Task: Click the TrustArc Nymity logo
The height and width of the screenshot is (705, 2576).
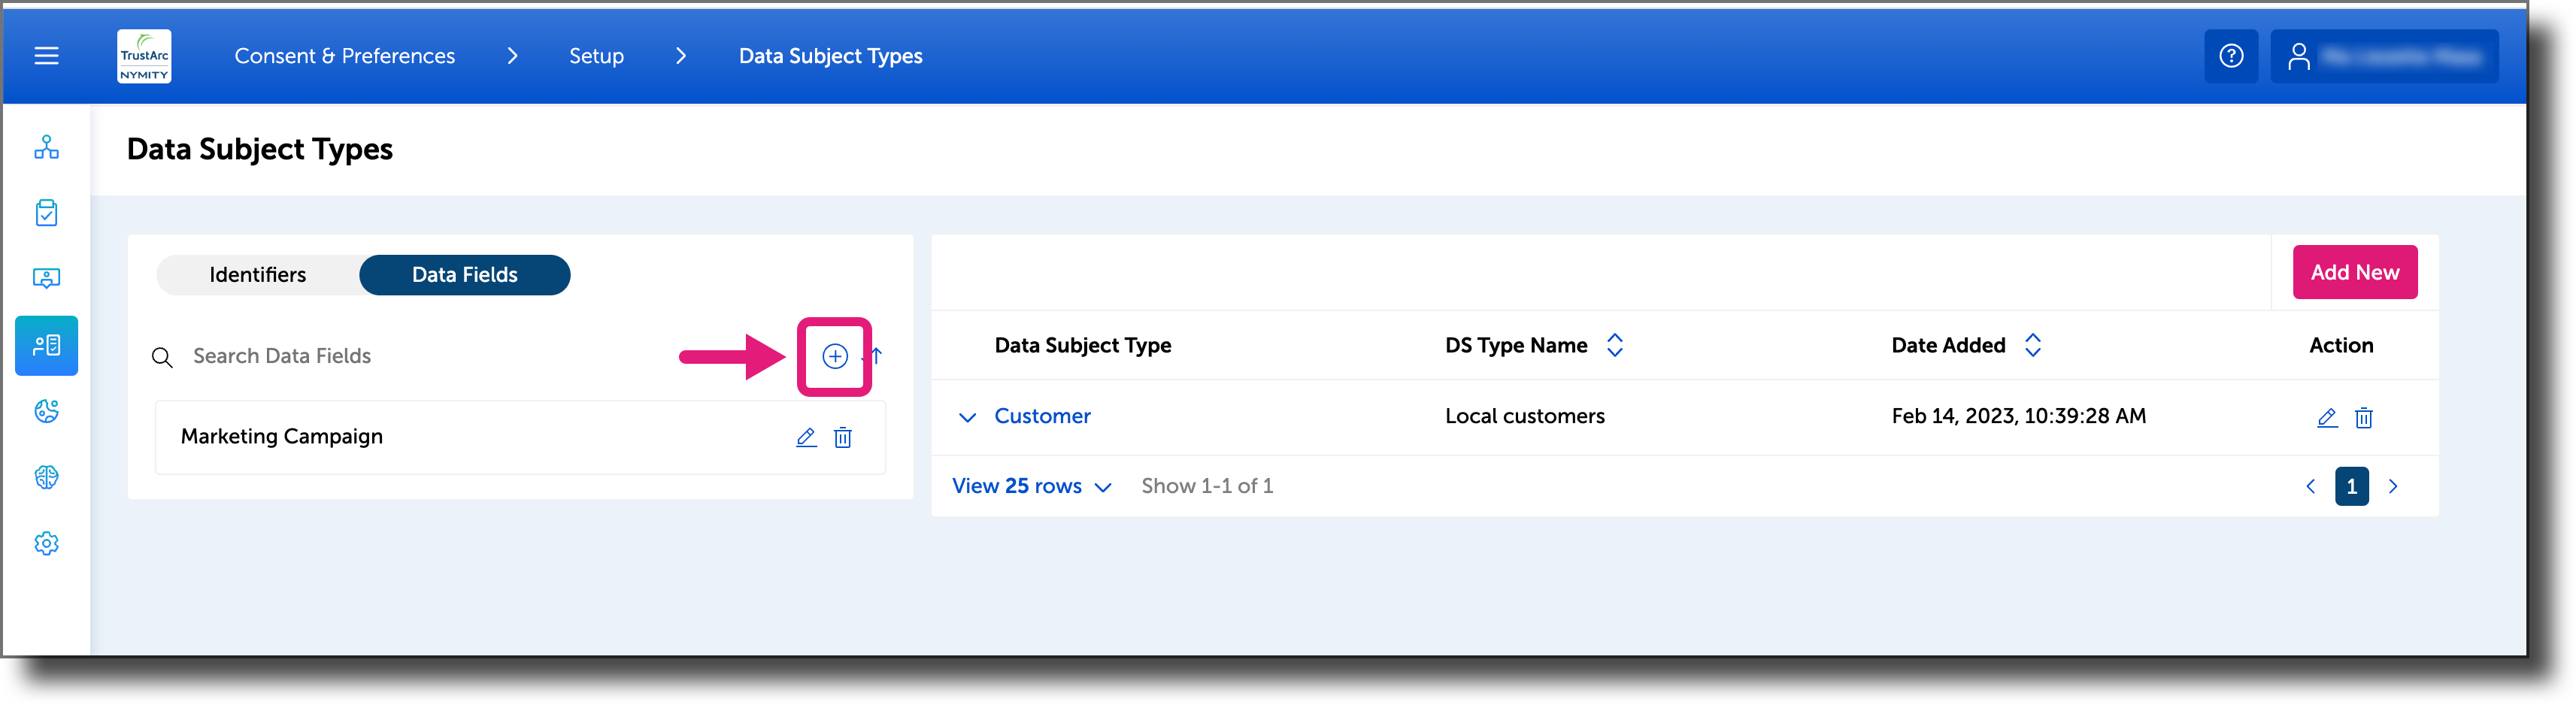Action: click(144, 56)
